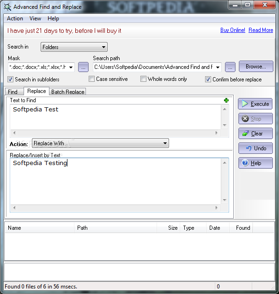Toggle Search in subfolders checkbox

pos(11,80)
